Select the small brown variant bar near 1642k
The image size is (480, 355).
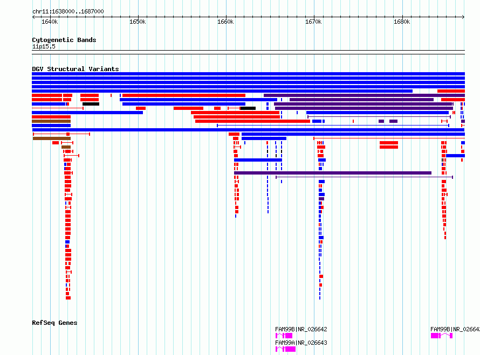(x=66, y=147)
